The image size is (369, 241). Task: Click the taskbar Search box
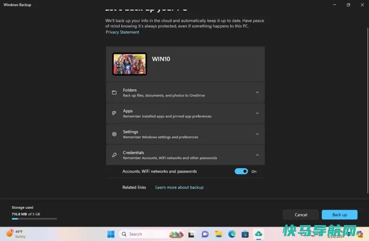[152, 234]
